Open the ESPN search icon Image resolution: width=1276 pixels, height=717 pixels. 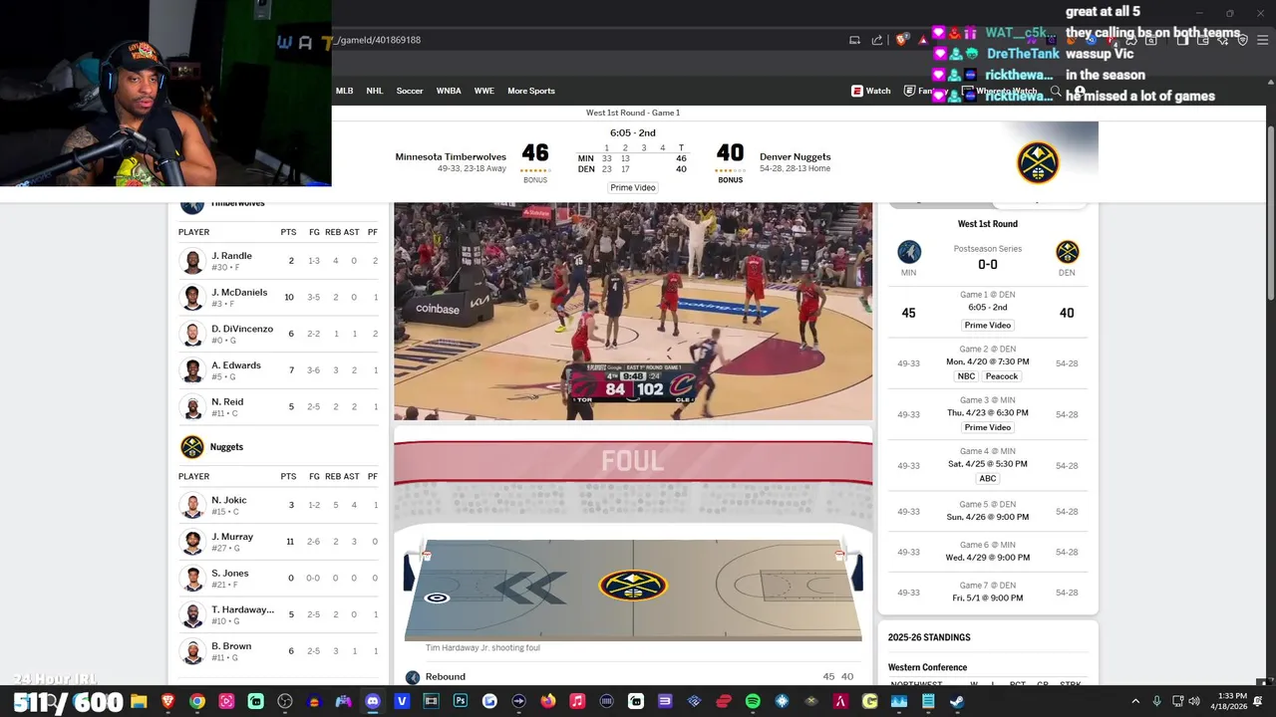(1055, 91)
